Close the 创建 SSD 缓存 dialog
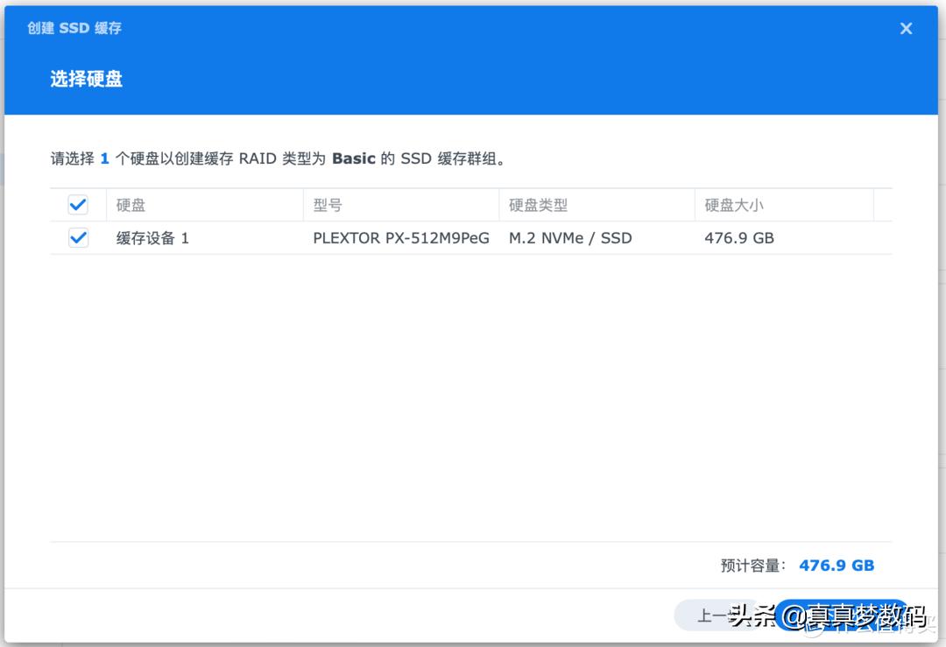The height and width of the screenshot is (647, 946). click(906, 28)
